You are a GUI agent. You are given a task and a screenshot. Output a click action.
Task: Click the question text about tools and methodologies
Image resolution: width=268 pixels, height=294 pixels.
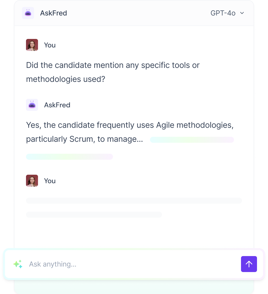(x=112, y=72)
